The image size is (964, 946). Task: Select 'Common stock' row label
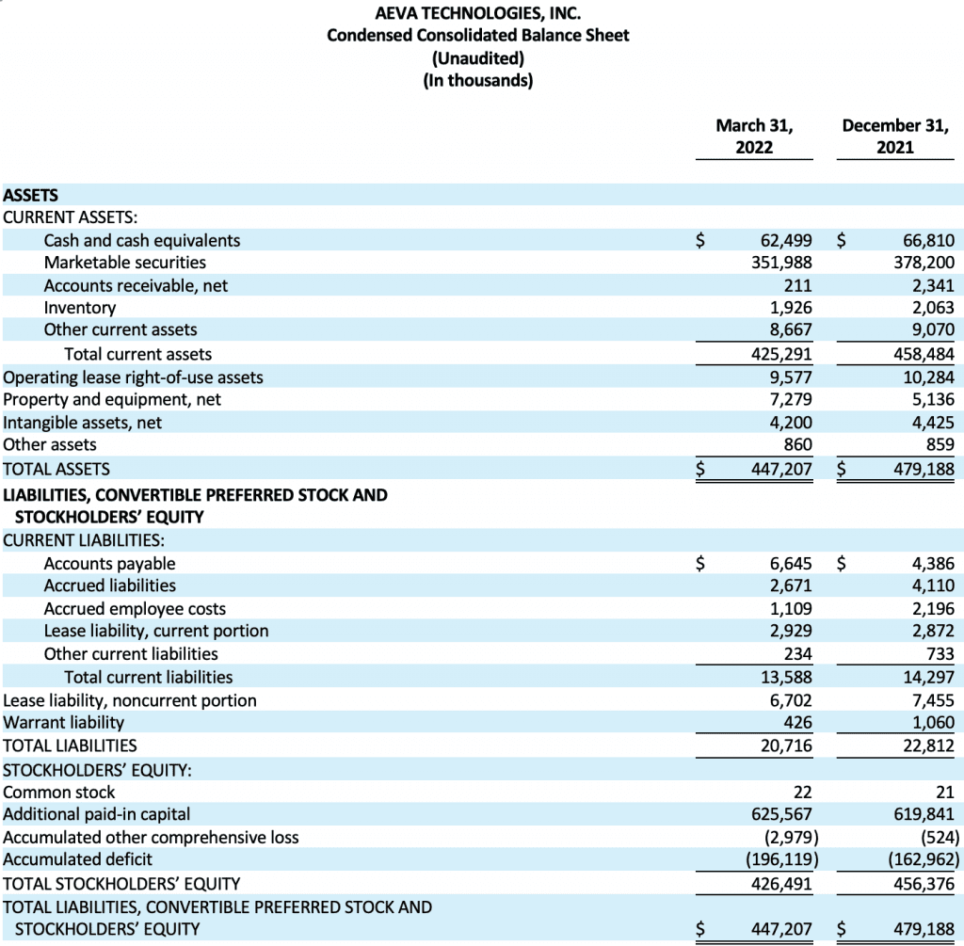pyautogui.click(x=59, y=793)
